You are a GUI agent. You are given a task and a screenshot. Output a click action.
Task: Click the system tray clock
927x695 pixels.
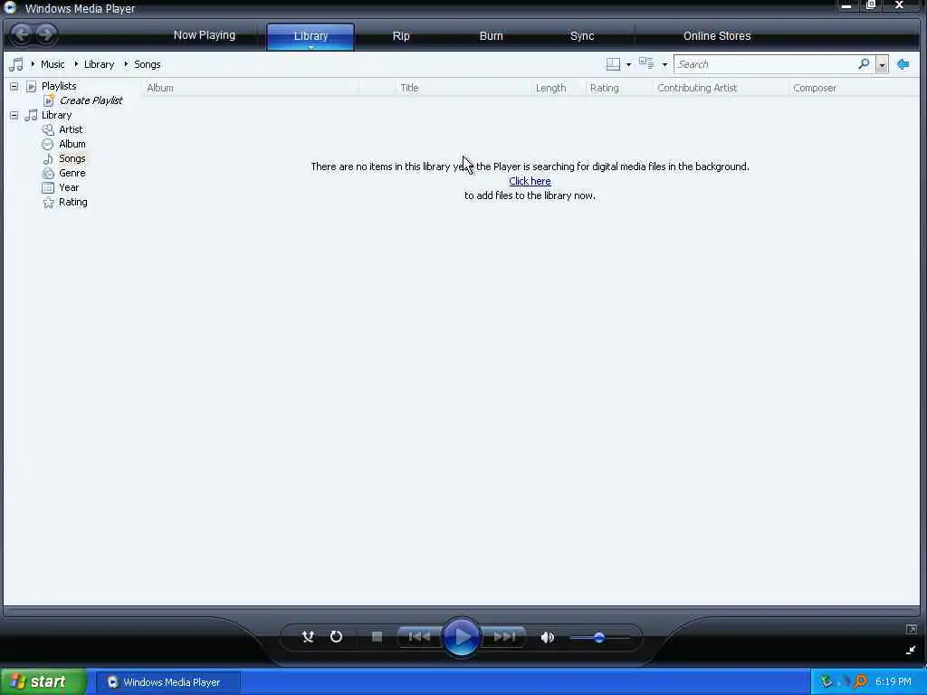tap(894, 682)
